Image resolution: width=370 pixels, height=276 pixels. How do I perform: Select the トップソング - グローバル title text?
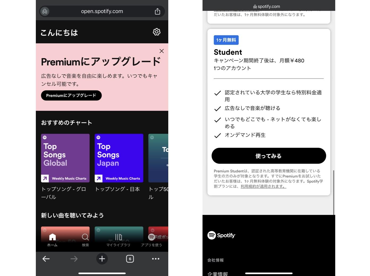click(64, 193)
